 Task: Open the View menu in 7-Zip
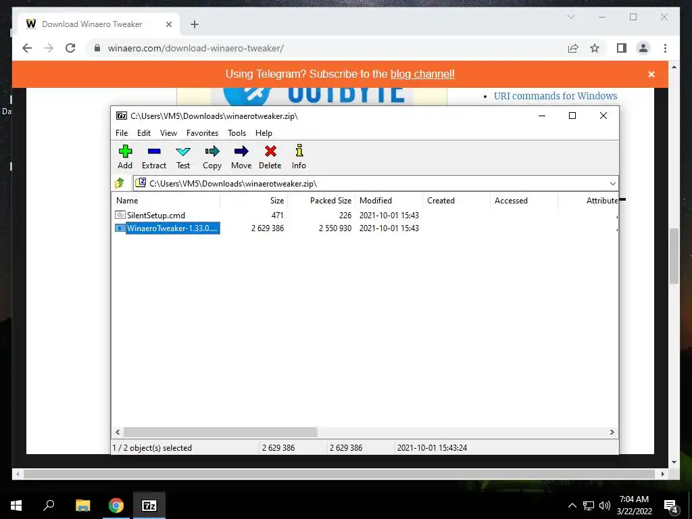168,133
